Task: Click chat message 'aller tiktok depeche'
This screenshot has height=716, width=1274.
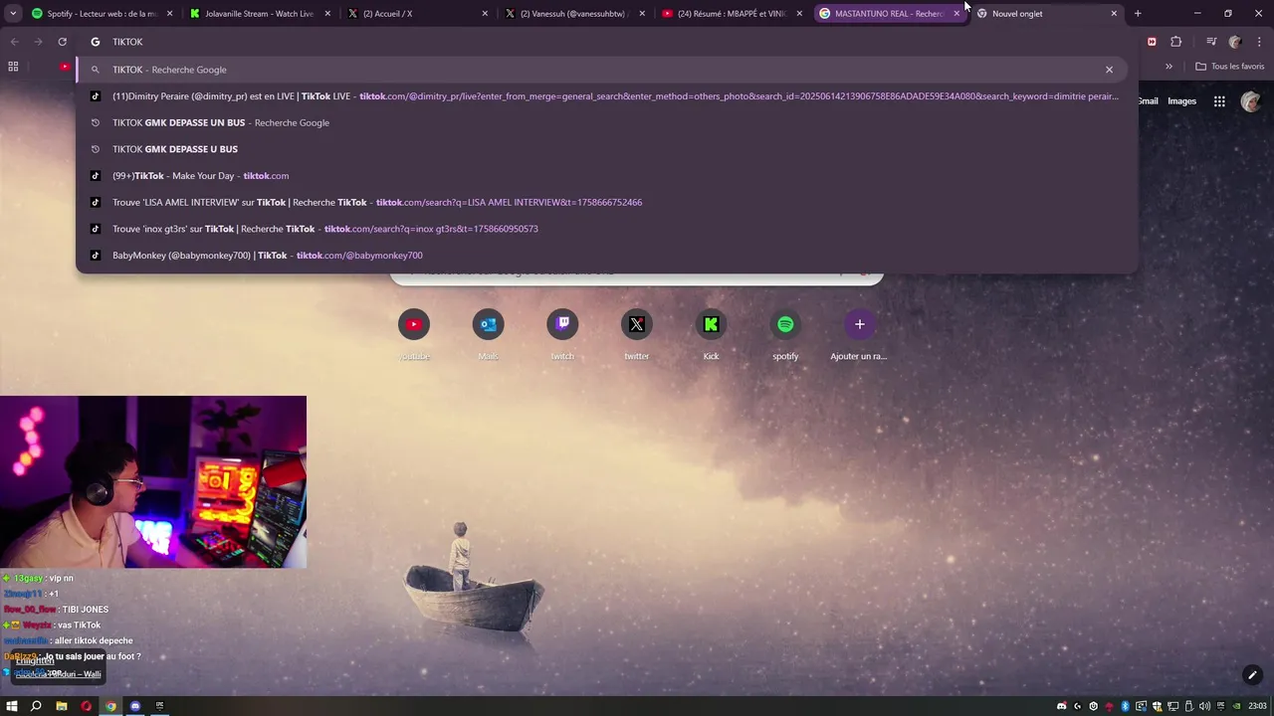Action: coord(94,640)
